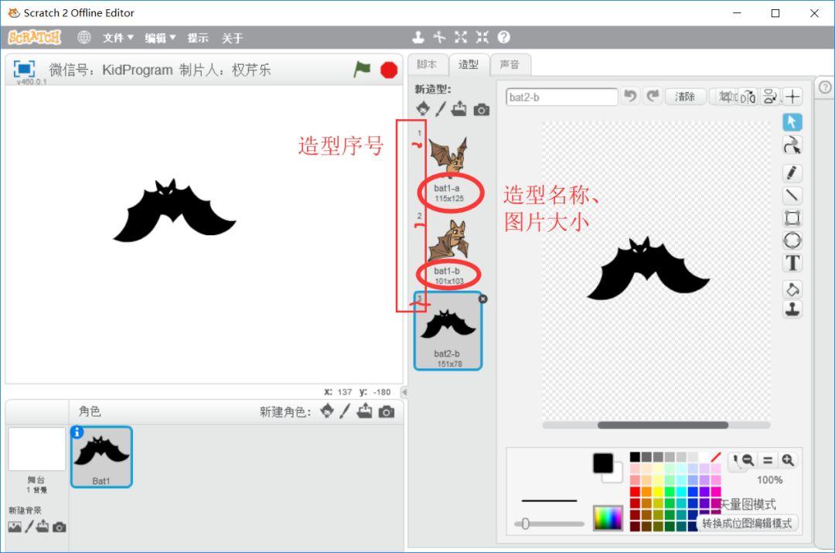The height and width of the screenshot is (553, 835).
Task: Delete the bat2-b costume with x
Action: click(483, 299)
